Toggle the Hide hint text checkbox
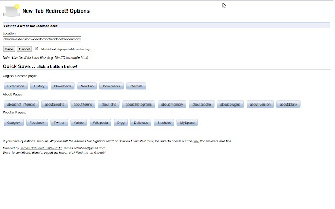 coord(36,49)
